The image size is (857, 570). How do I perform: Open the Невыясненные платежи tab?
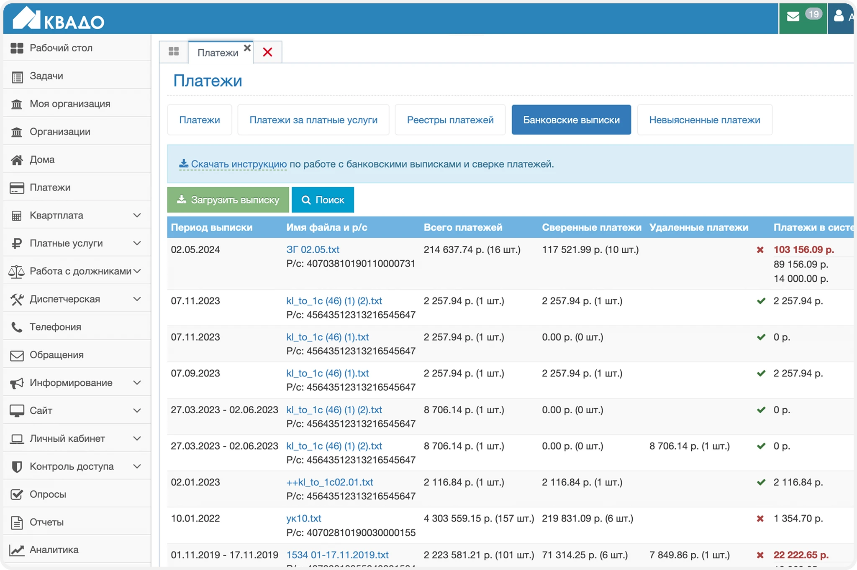click(x=704, y=120)
